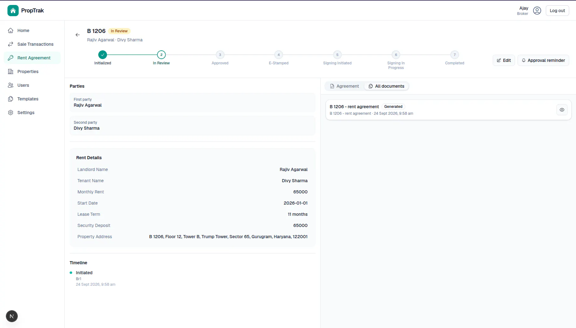Click the PropTrak house logo icon
Viewport: 576px width, 328px height.
point(13,11)
